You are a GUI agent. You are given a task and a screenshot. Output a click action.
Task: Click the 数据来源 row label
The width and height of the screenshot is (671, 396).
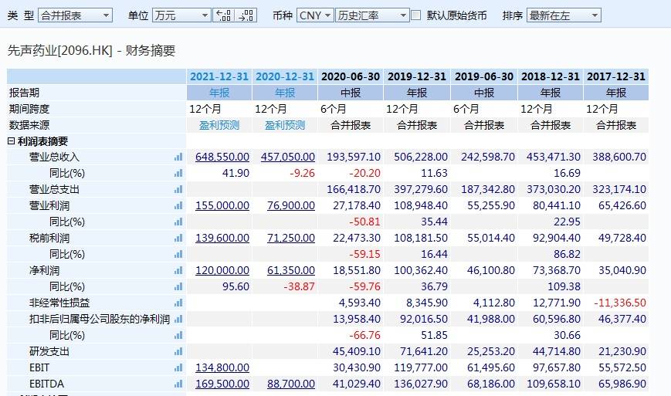coord(29,125)
